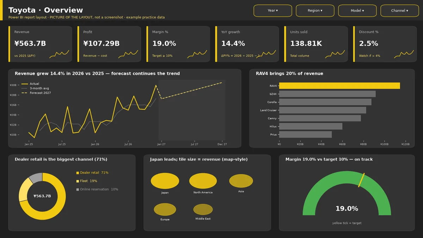
Task: Click the Margin % card sparkline
Action: coord(197,54)
